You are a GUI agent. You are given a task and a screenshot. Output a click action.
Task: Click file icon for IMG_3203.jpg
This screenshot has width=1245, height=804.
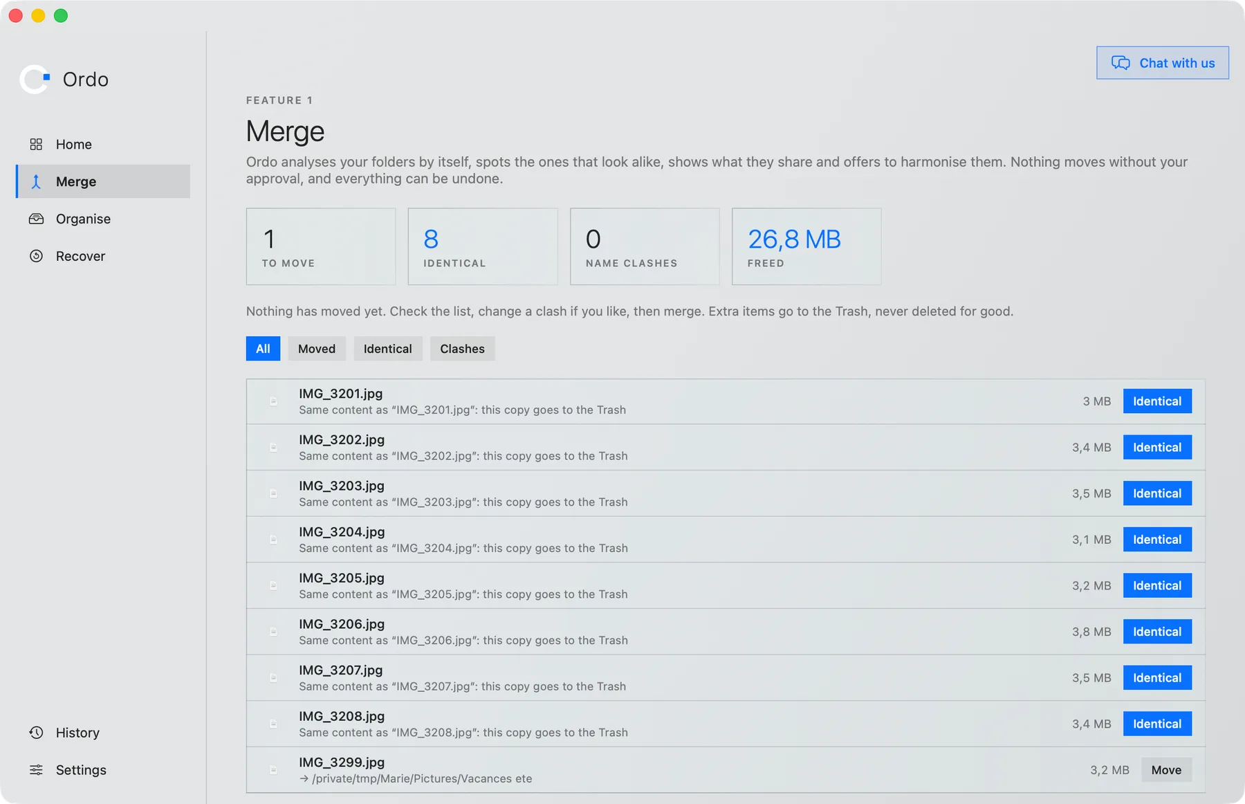coord(273,493)
